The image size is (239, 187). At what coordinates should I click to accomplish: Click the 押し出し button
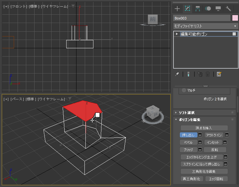coord(188,135)
